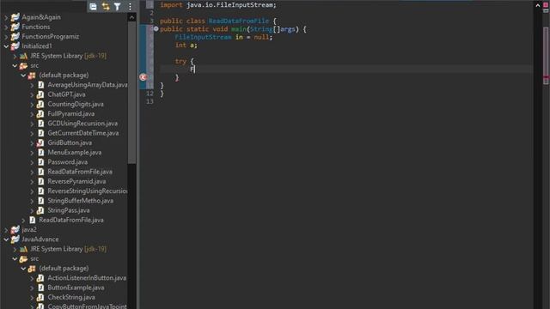Select GetCurrentDateTime.java file
Viewport: 550px width, 309px height.
(x=83, y=133)
